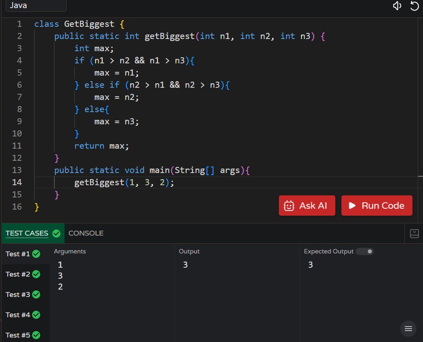The height and width of the screenshot is (342, 423).
Task: Click line number 16 in gutter
Action: [17, 207]
